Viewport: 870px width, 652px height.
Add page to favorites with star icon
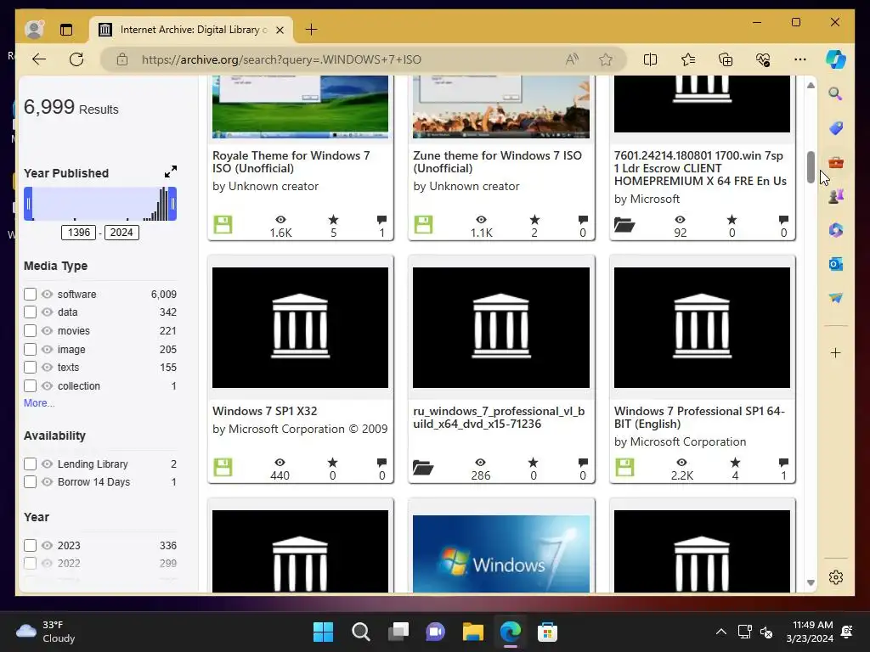coord(605,59)
